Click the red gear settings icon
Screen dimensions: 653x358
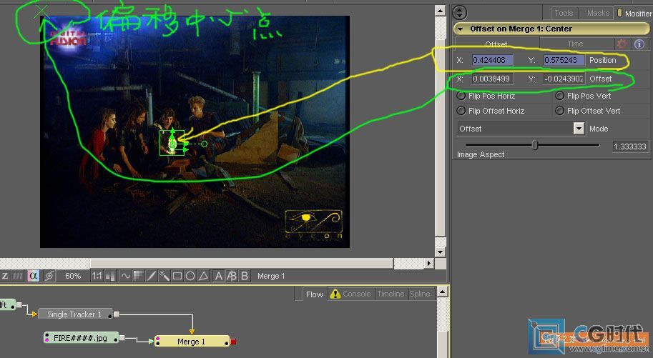pos(622,44)
